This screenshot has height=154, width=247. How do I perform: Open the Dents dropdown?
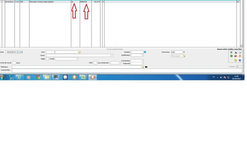[112, 55]
